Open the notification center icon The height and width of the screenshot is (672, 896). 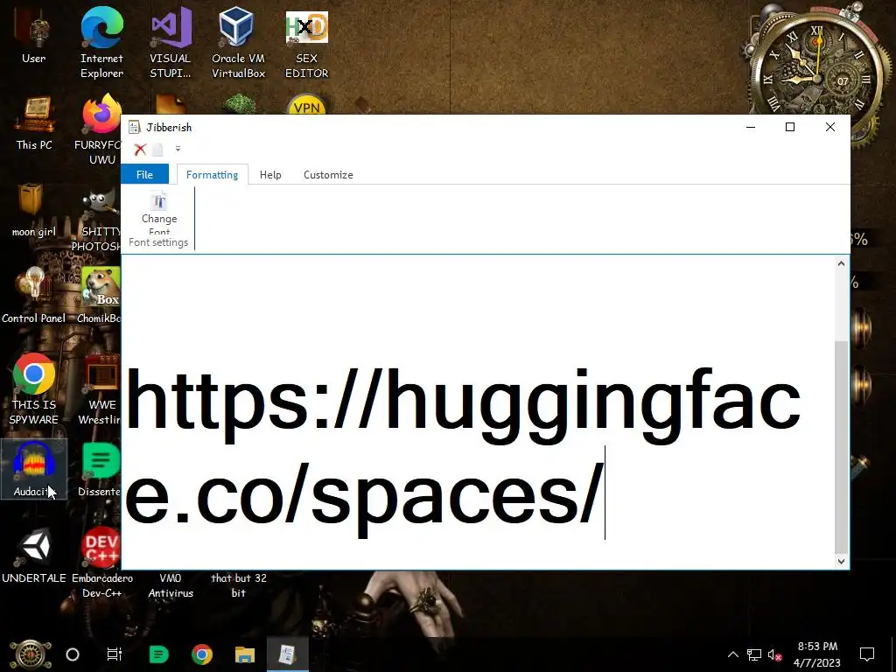867,654
